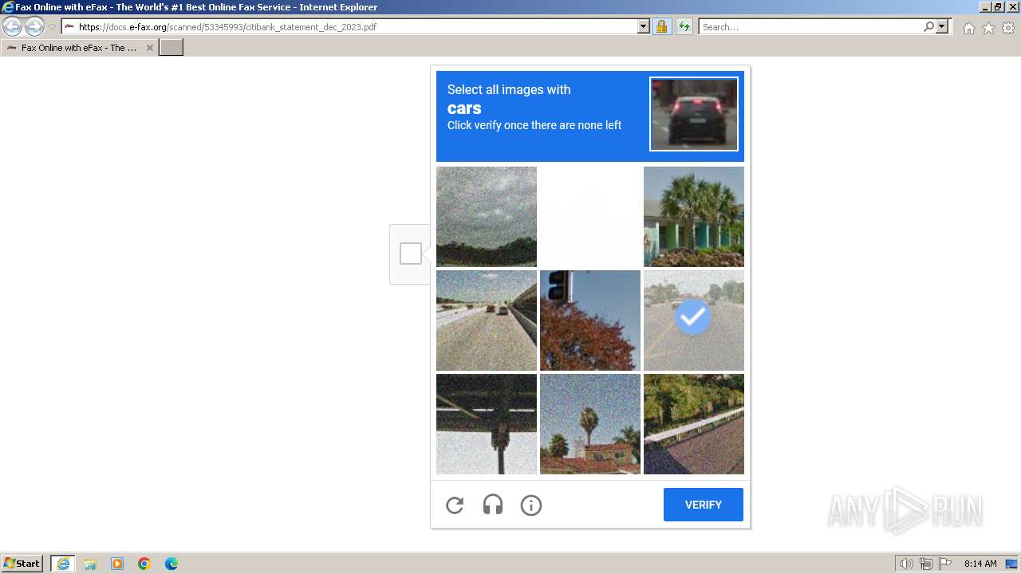Get an audio challenge via headphones icon

493,505
